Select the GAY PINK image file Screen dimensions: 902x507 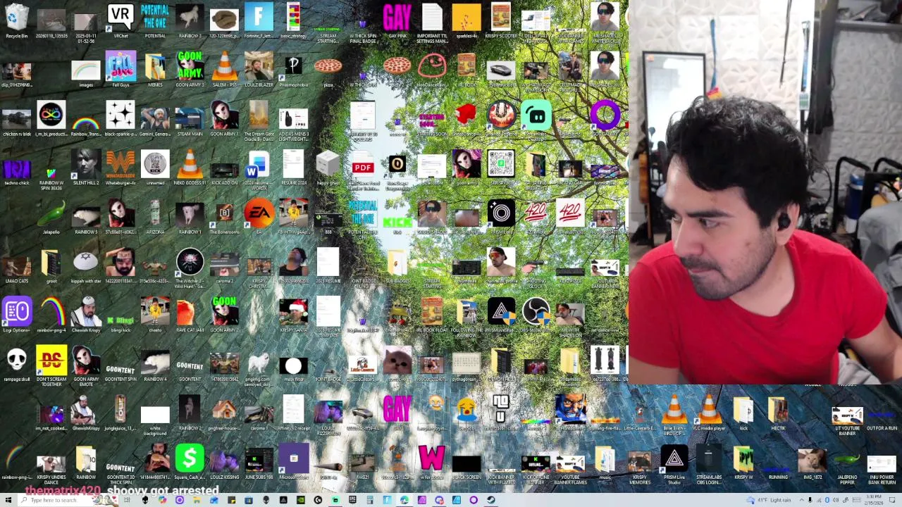click(397, 21)
